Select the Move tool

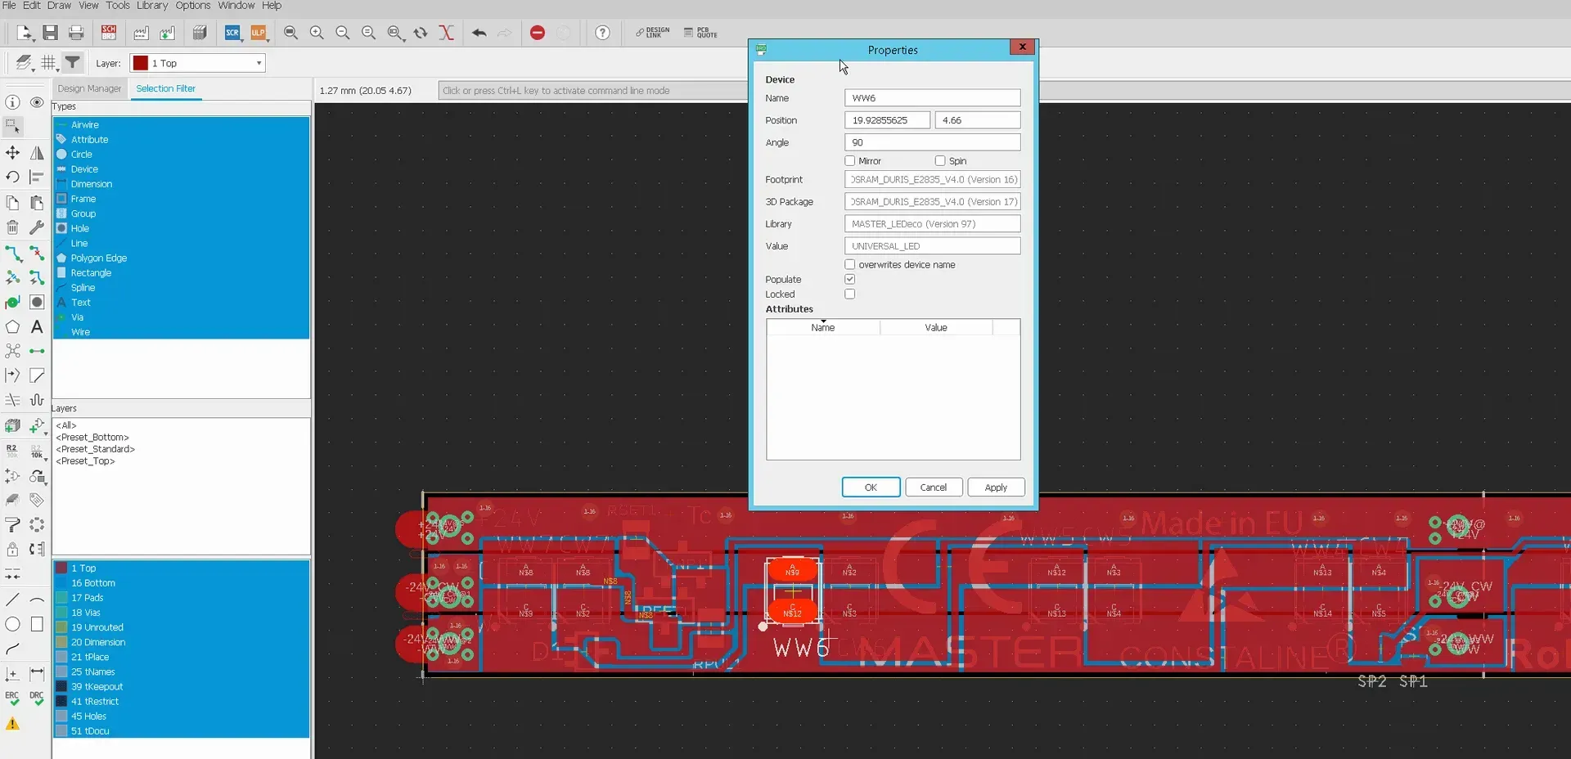(12, 153)
